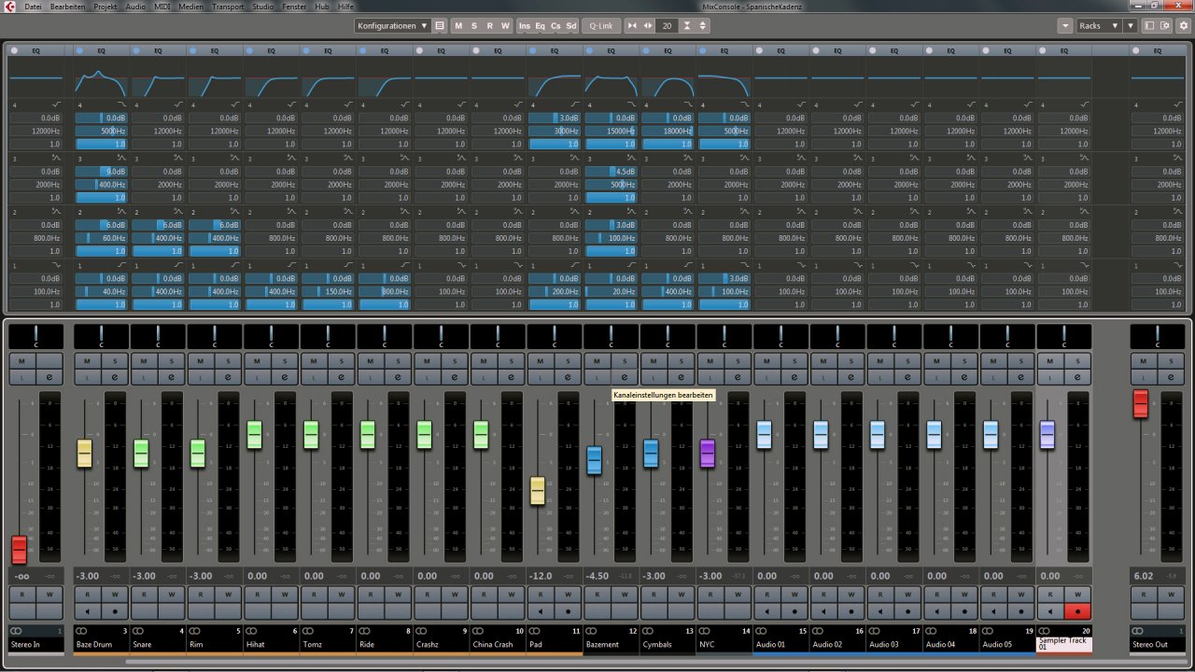
Task: Enable Read automation on Tomz channel
Action: pyautogui.click(x=314, y=594)
